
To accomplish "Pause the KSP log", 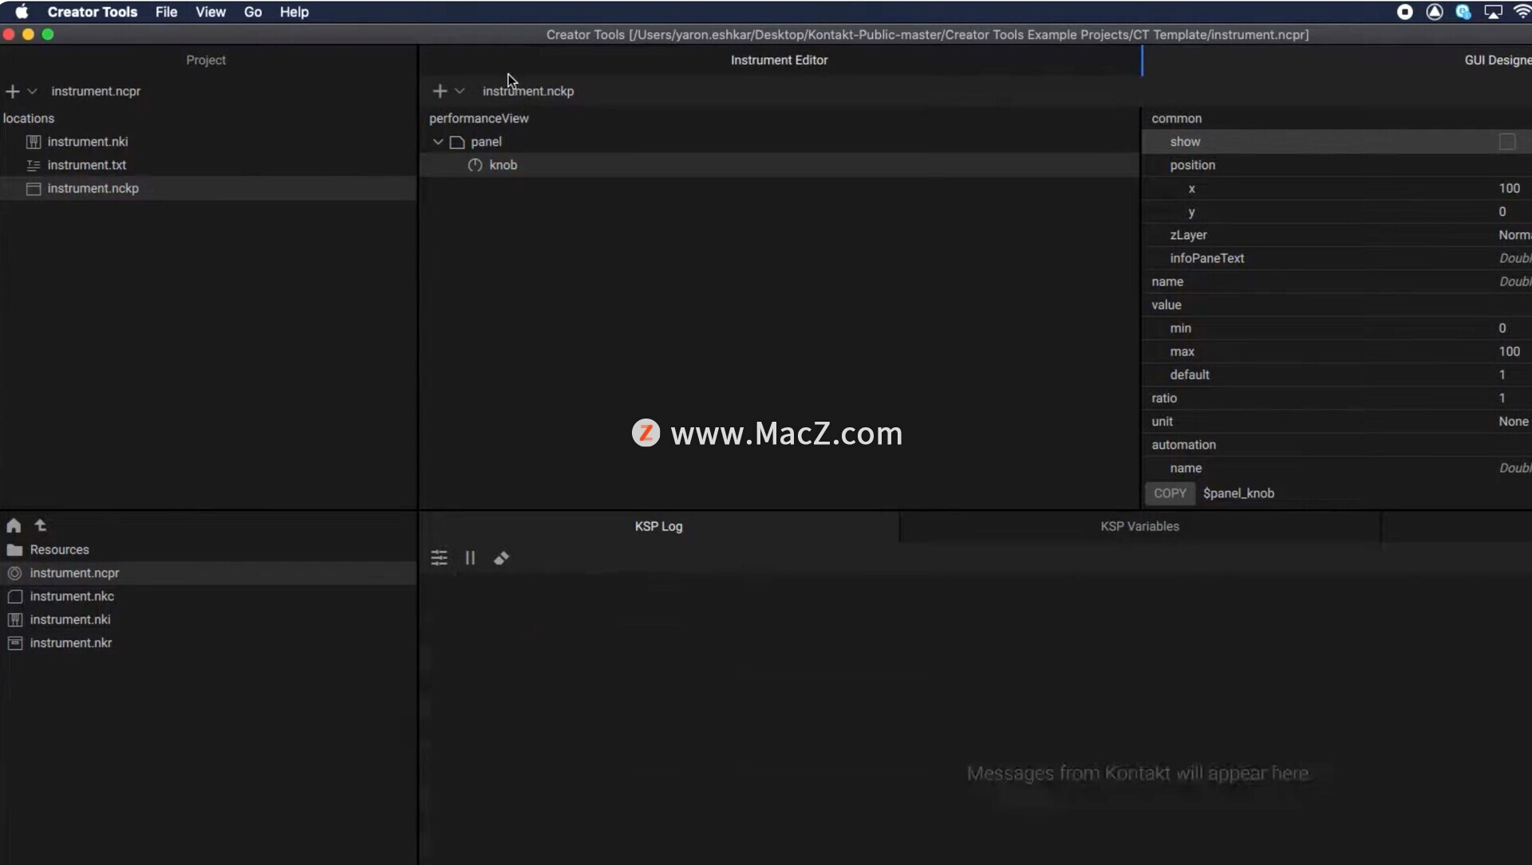I will coord(470,558).
